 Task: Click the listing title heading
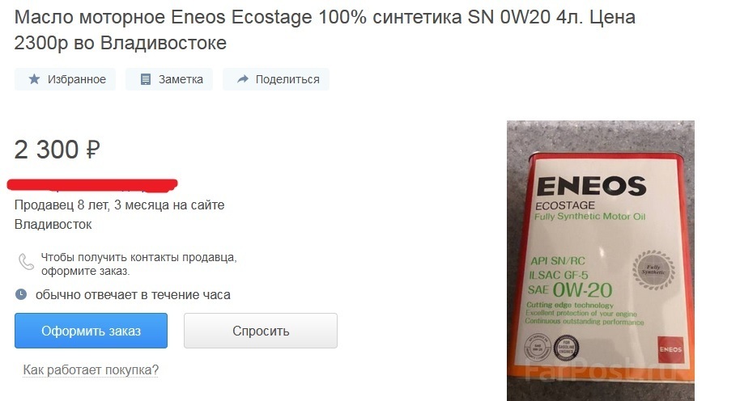(x=325, y=30)
